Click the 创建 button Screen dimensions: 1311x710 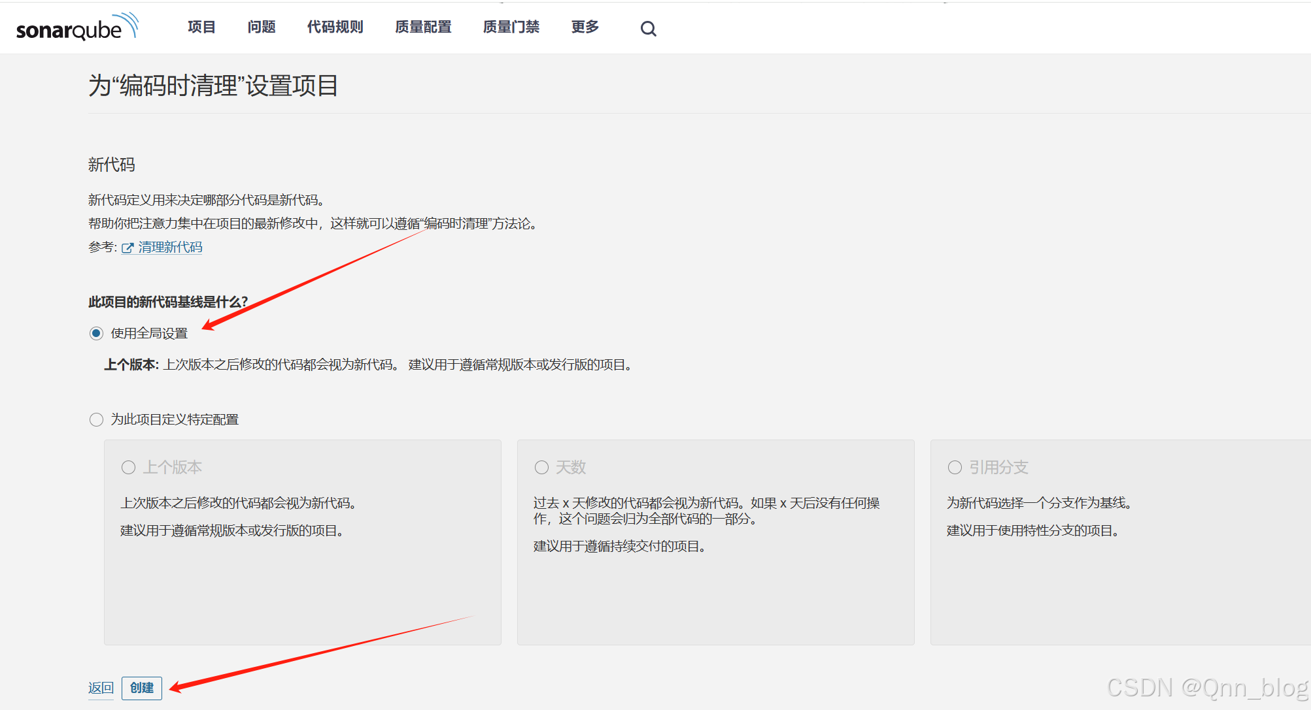[x=142, y=688]
